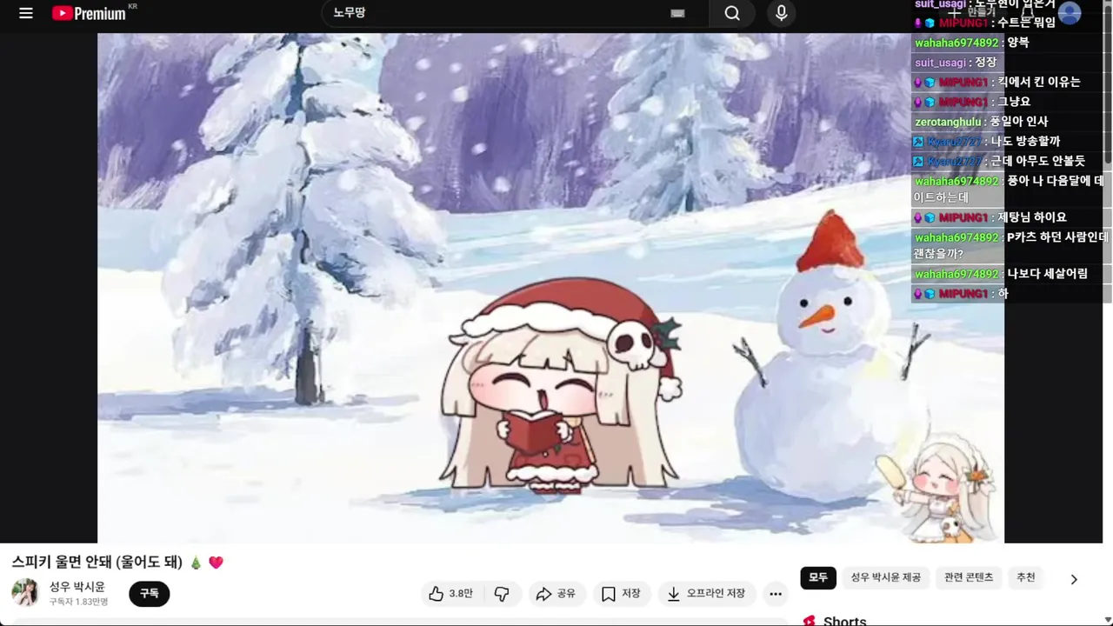Go to YouTube Premium home logo
Screen dimensions: 1113x626
tap(89, 13)
